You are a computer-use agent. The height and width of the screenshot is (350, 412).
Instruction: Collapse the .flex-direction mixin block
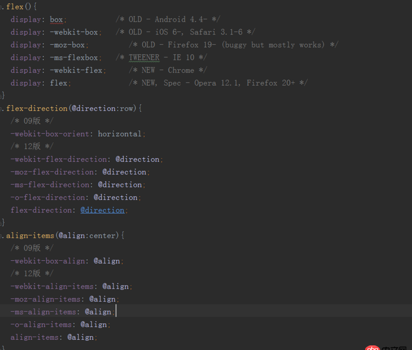[2, 108]
